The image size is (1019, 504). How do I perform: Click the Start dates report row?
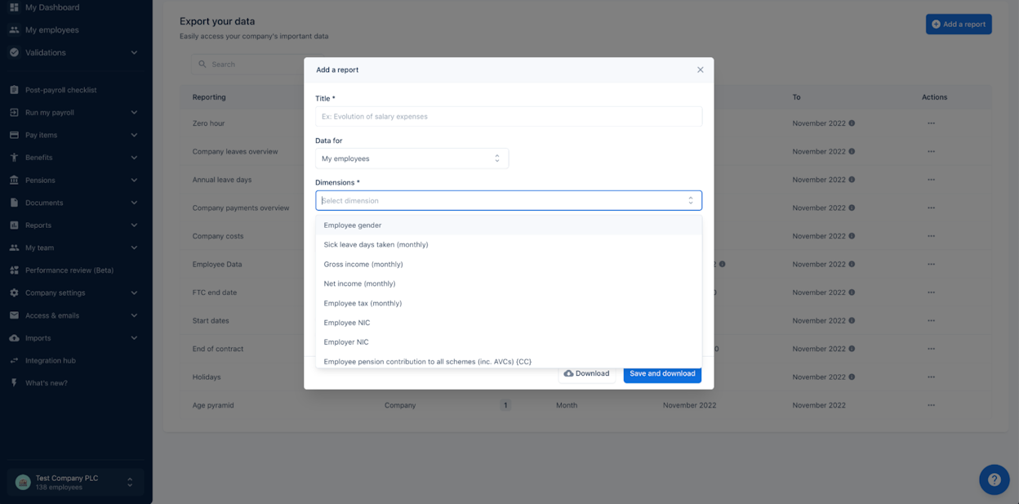click(585, 320)
